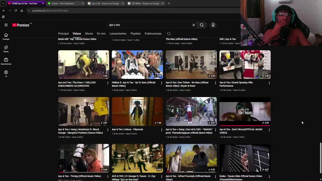Open options for Toosie Slide dance video
The width and height of the screenshot is (322, 181).
(269, 177)
